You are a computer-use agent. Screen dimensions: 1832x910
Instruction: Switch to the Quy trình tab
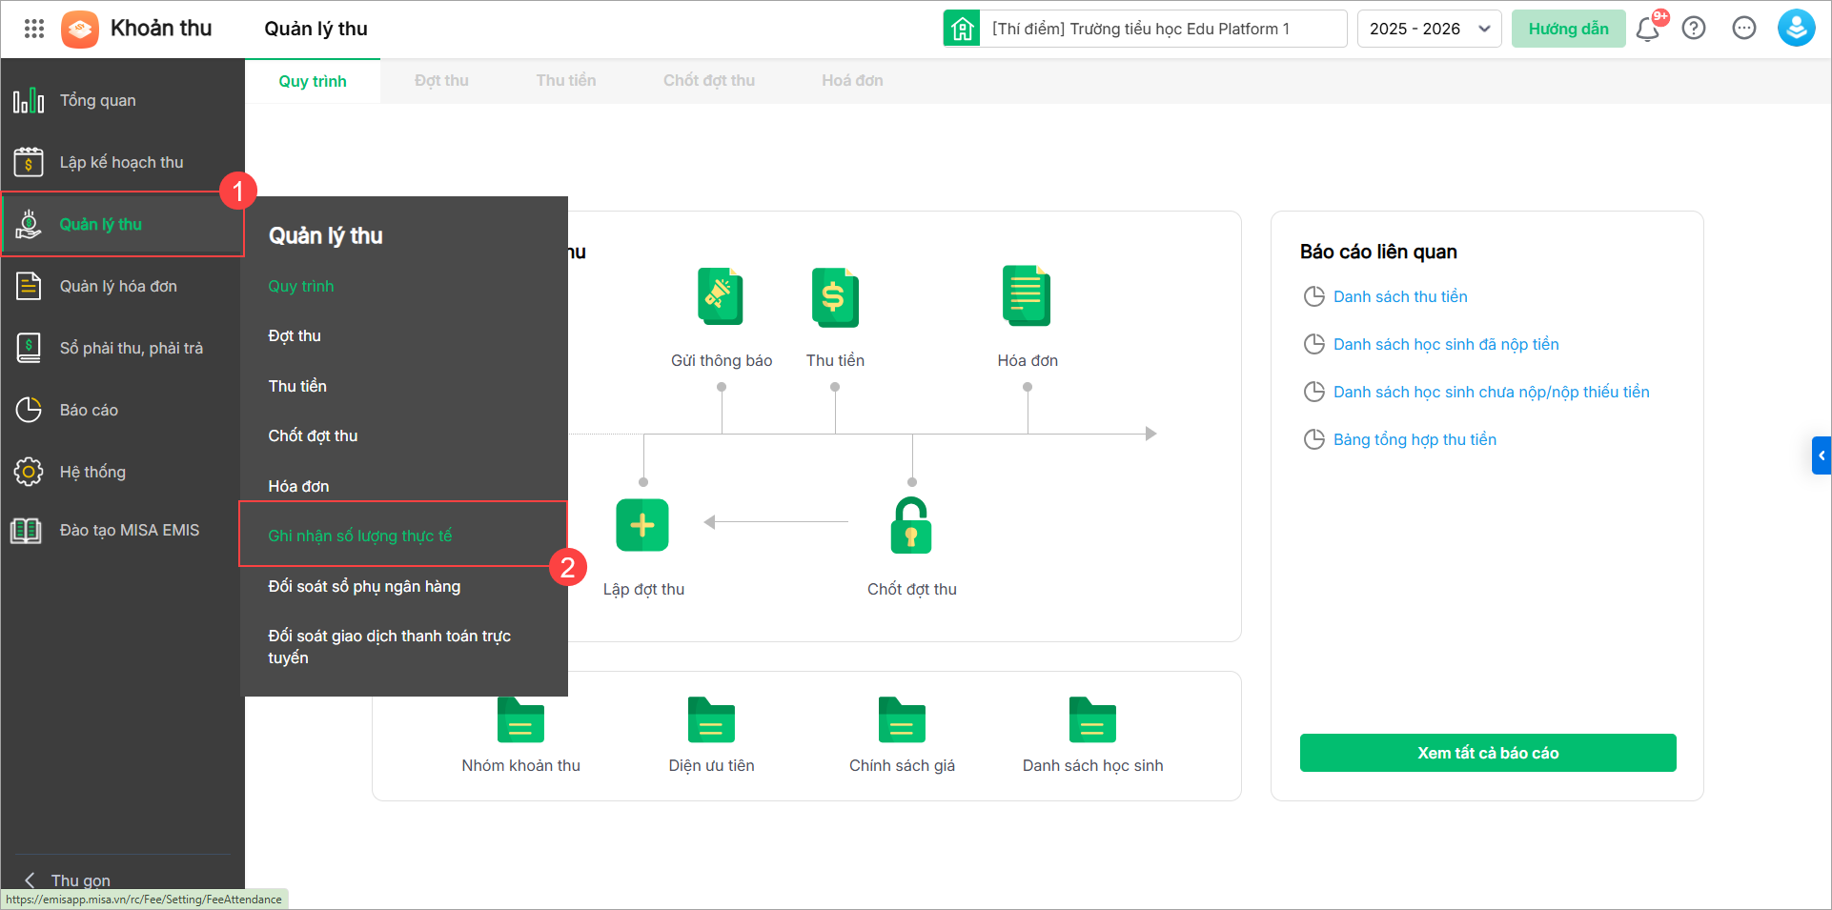[x=313, y=81]
